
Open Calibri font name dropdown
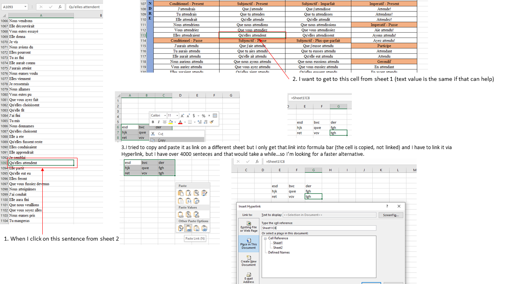[x=165, y=116]
